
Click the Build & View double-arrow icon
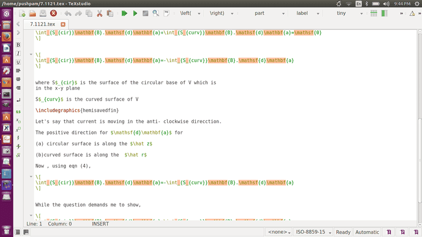[x=124, y=13]
